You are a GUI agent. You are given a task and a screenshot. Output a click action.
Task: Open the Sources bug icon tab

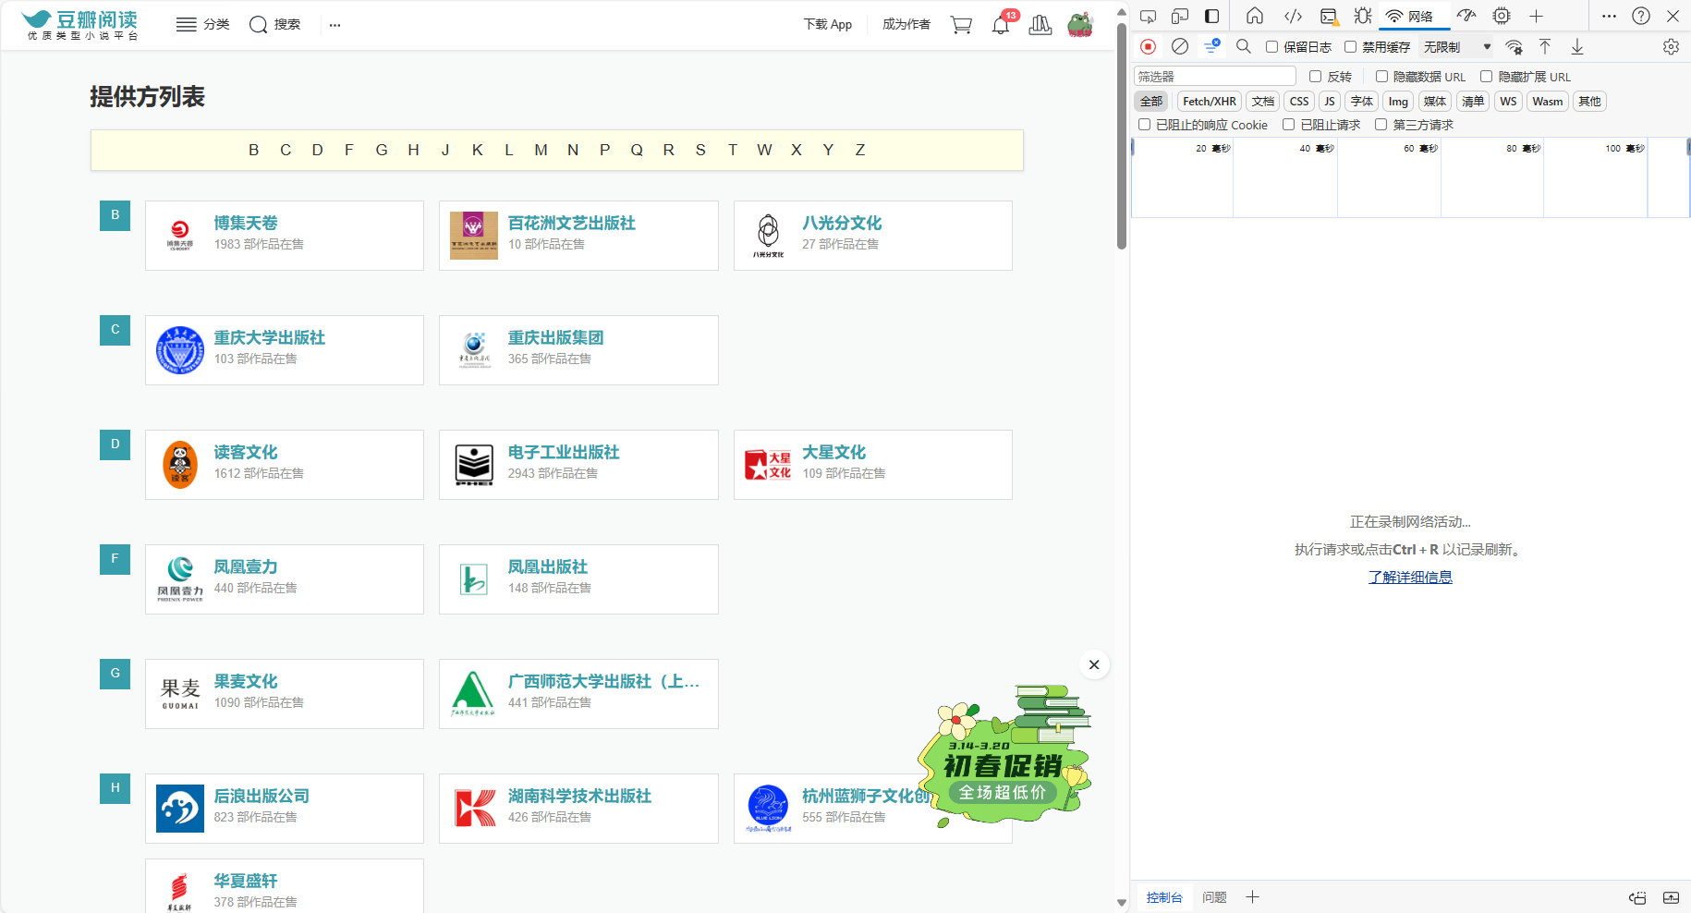[1363, 16]
